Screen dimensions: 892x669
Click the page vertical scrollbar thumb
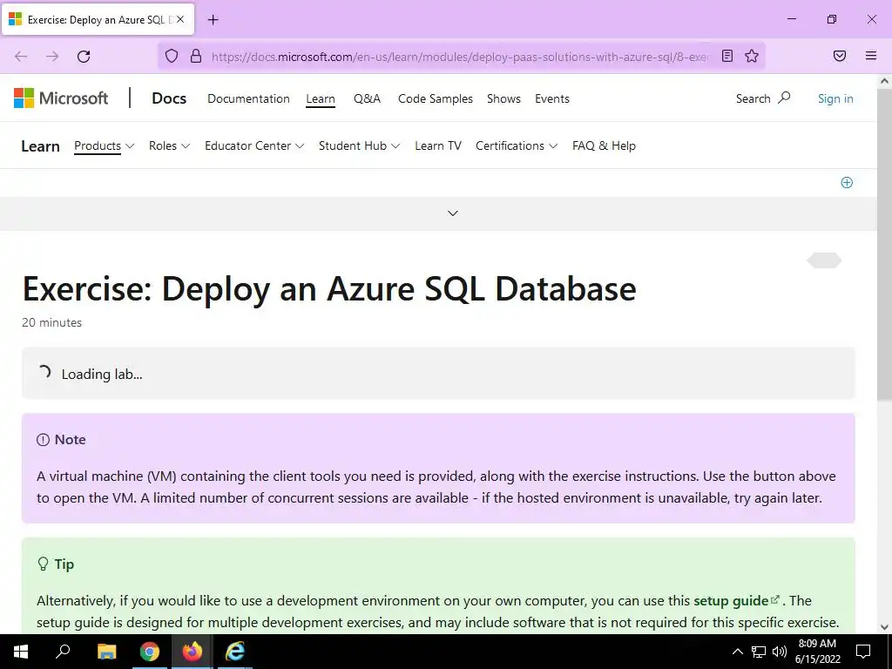(x=884, y=245)
